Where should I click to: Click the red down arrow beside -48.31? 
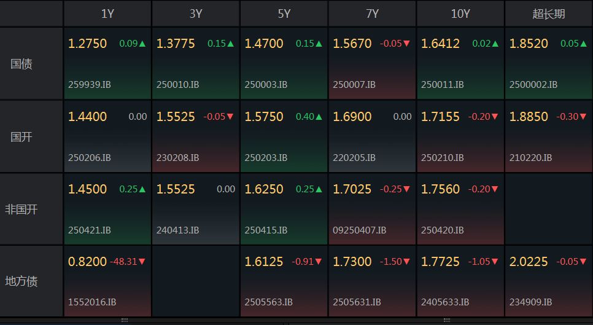142,262
